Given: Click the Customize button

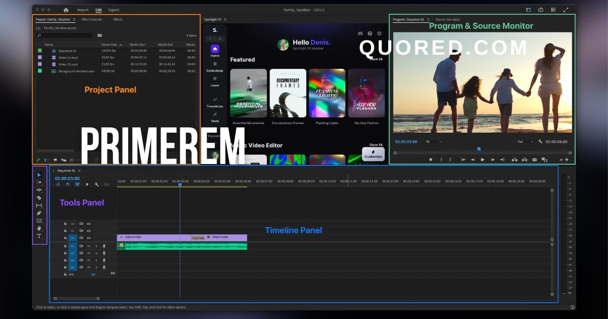Looking at the screenshot, I should click(x=373, y=154).
